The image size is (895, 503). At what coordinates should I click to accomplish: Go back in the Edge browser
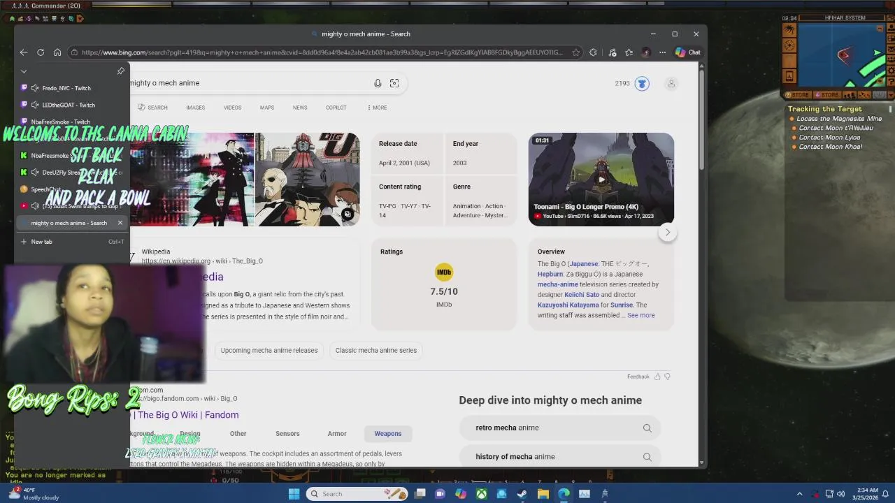click(x=24, y=52)
